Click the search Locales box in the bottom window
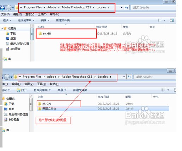 click(x=155, y=77)
